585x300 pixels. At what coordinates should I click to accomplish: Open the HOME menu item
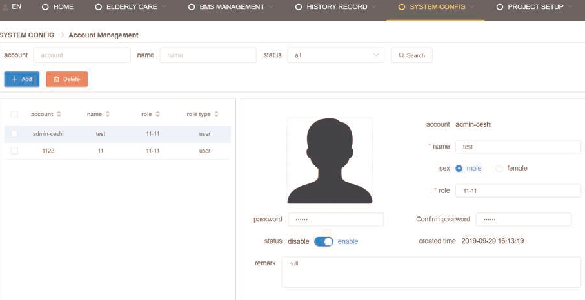58,7
